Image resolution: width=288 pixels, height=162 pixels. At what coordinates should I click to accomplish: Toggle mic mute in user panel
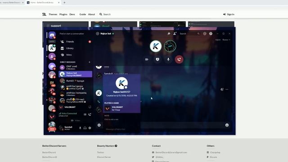[x=80, y=128]
